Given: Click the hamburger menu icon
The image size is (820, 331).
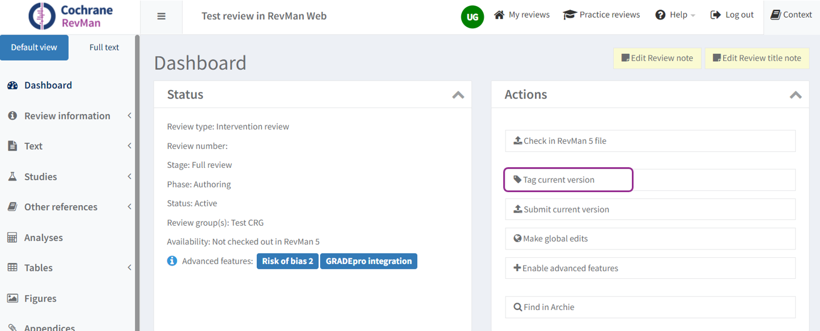Looking at the screenshot, I should tap(162, 16).
